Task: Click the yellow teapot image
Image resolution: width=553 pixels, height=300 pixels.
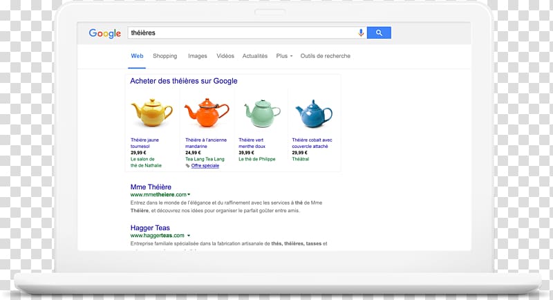Action: 151,113
